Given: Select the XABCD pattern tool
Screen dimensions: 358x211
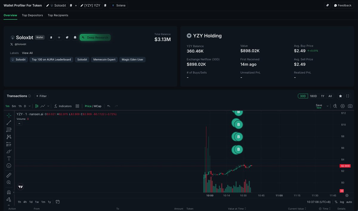Looking at the screenshot, I should [9, 137].
